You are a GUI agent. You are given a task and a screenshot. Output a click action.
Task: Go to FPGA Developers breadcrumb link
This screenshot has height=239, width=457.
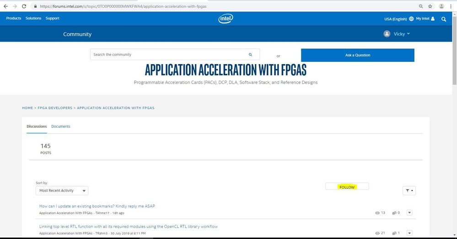point(55,108)
